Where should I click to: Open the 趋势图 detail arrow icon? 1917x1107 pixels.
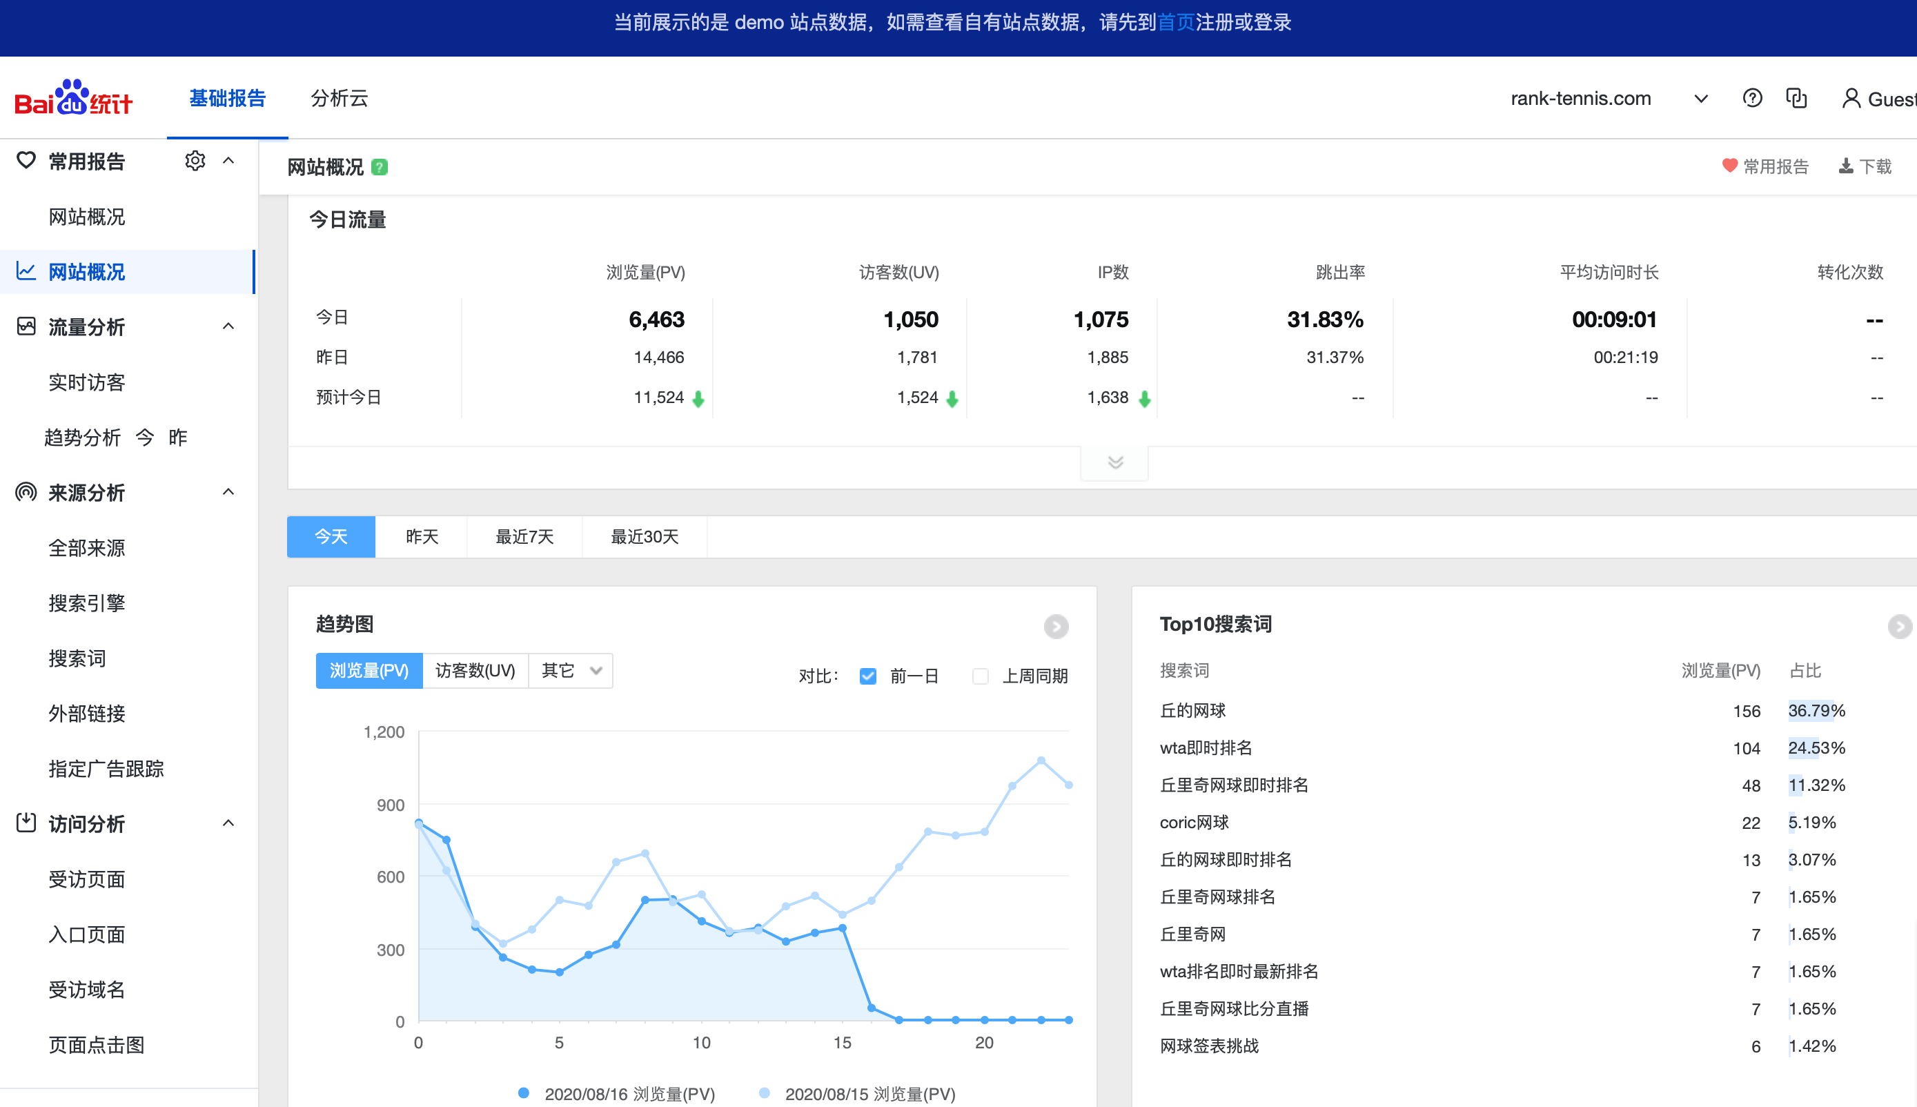pos(1056,627)
